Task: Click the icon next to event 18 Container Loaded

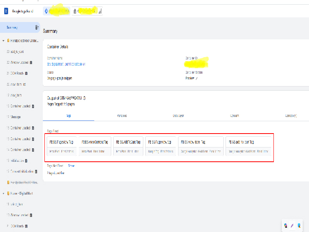Action: tap(33, 107)
